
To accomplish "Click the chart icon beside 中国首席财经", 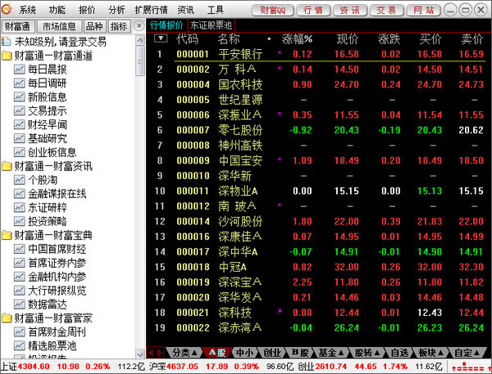I will tap(19, 249).
